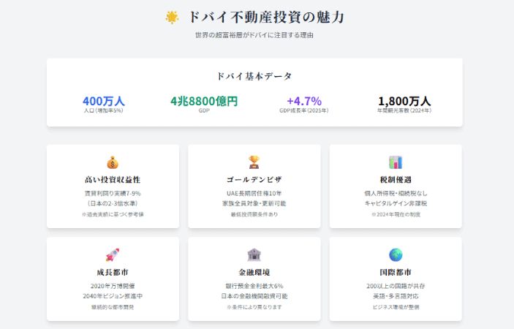Click the trophy icon above ゴールデンビザ
The width and height of the screenshot is (514, 329).
click(254, 162)
